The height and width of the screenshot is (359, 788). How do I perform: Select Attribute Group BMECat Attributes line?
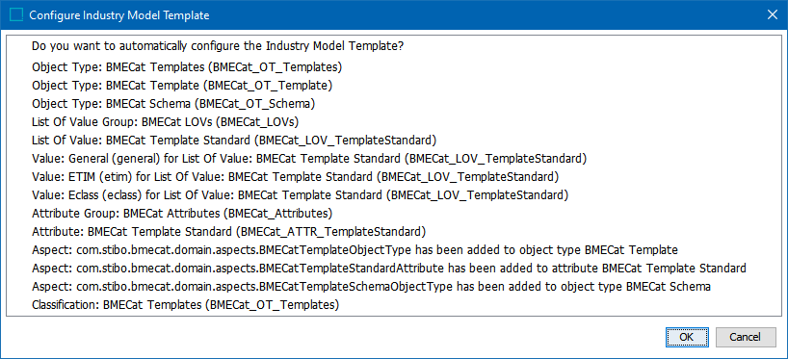coord(182,214)
